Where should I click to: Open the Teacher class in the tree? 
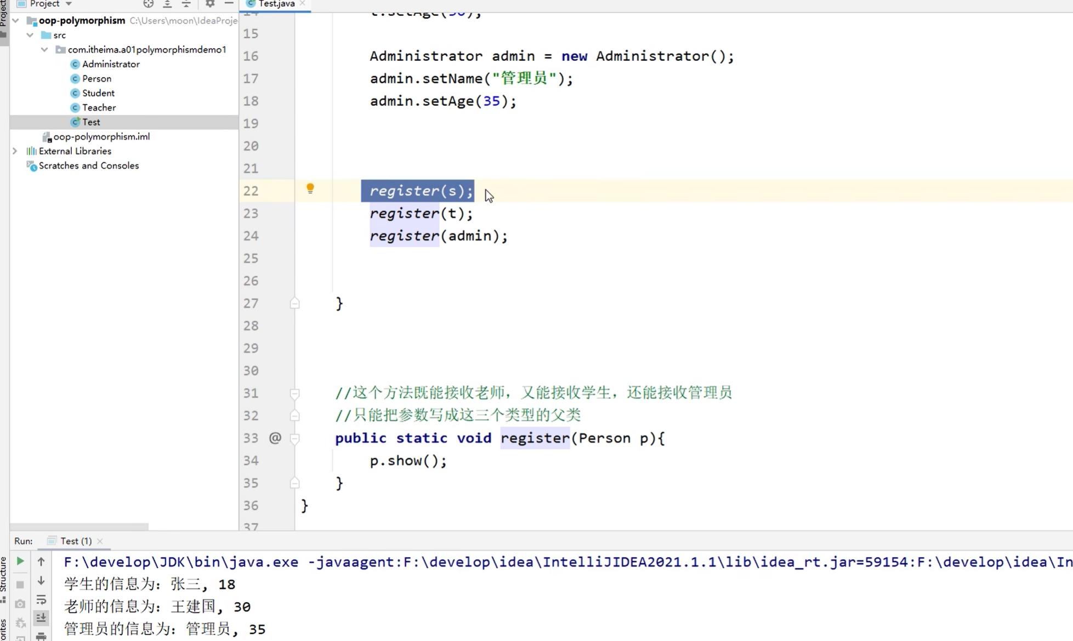(x=99, y=108)
